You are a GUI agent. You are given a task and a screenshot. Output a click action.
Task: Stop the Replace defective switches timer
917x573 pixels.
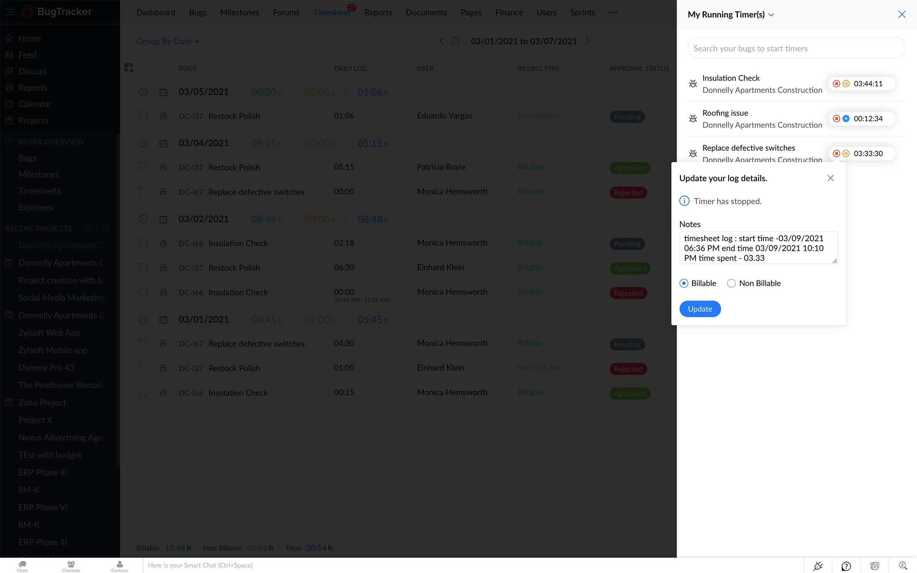pyautogui.click(x=836, y=153)
